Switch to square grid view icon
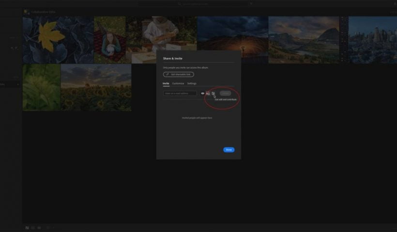Image resolution: width=397 pixels, height=232 pixels. pyautogui.click(x=33, y=228)
